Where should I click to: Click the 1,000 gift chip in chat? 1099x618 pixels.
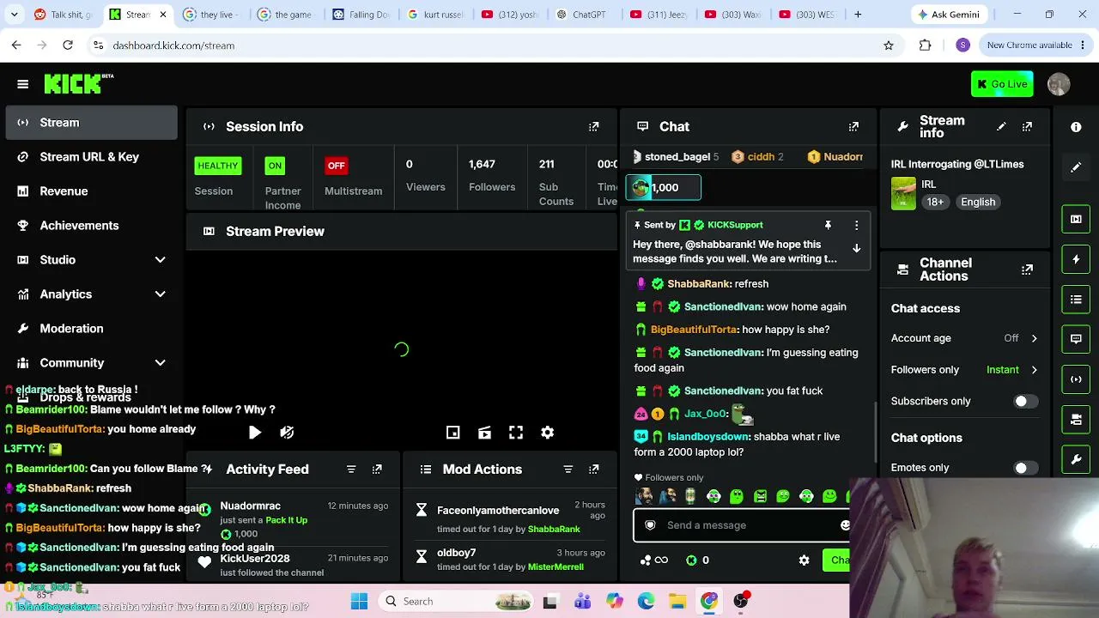pos(664,188)
